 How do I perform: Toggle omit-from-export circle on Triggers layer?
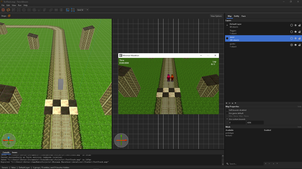tap(292, 32)
